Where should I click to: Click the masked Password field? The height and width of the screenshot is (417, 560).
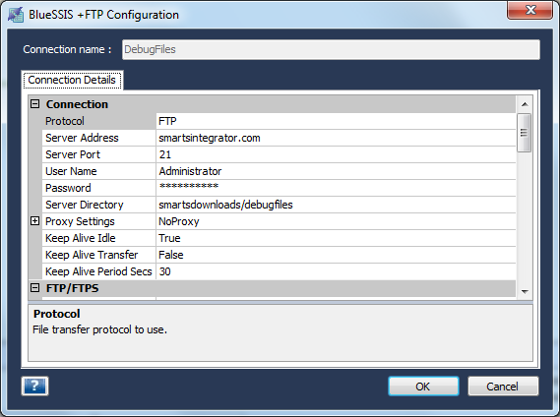[x=336, y=188]
